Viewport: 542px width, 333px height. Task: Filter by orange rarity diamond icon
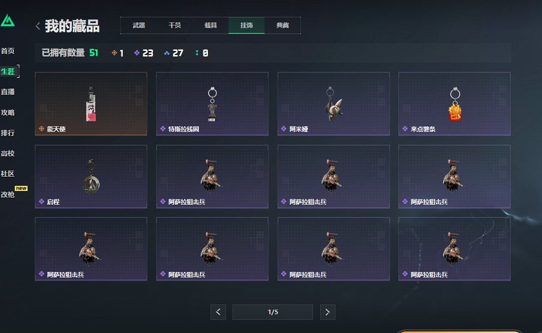[x=115, y=53]
